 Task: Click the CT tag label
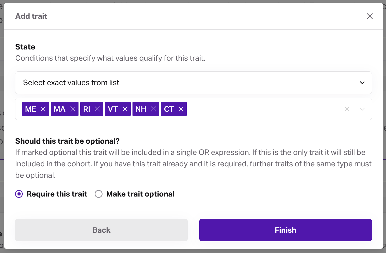pyautogui.click(x=169, y=109)
